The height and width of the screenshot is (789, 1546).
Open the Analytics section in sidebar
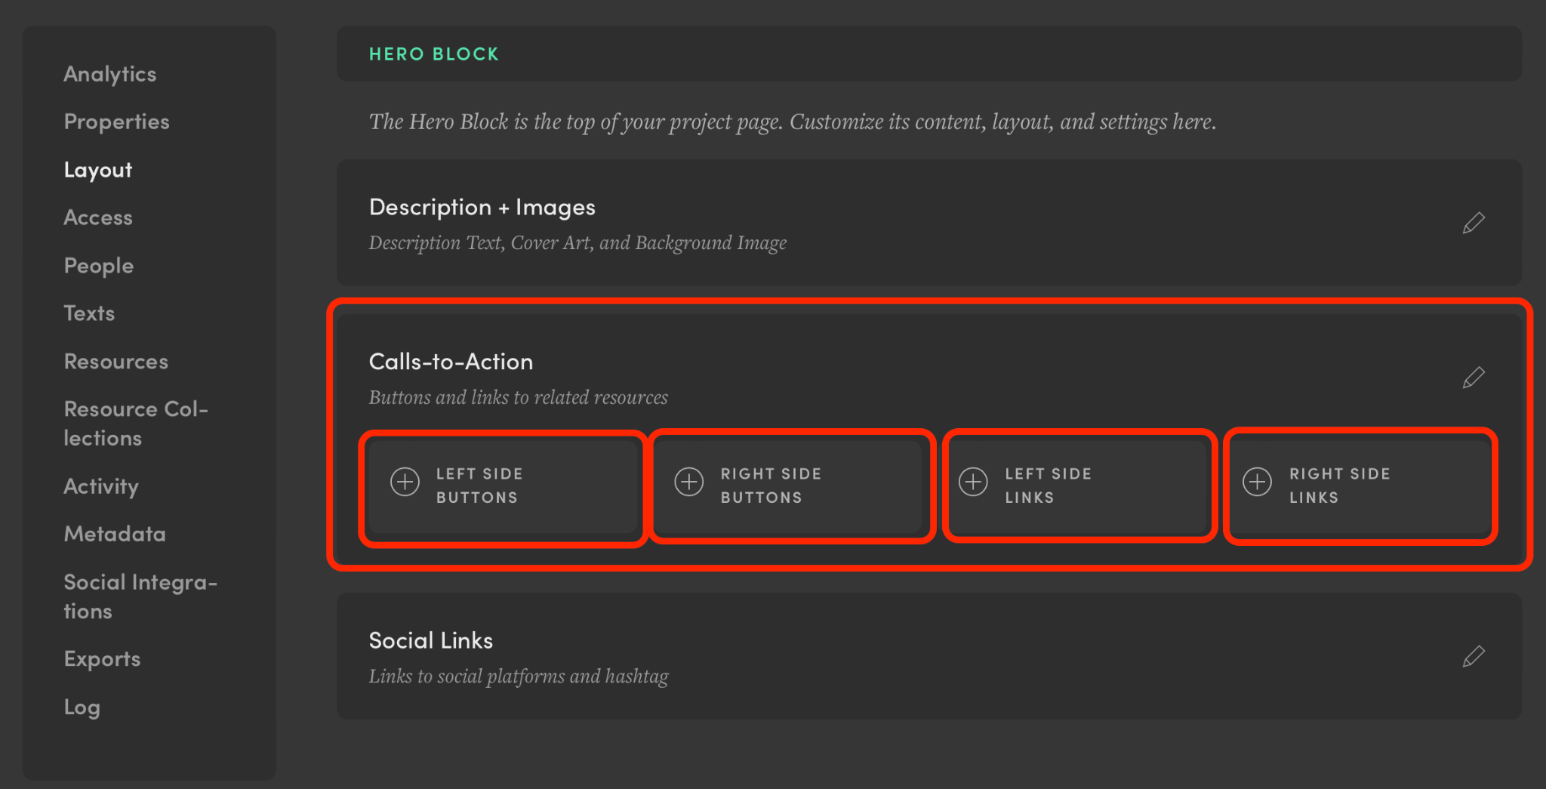click(110, 74)
